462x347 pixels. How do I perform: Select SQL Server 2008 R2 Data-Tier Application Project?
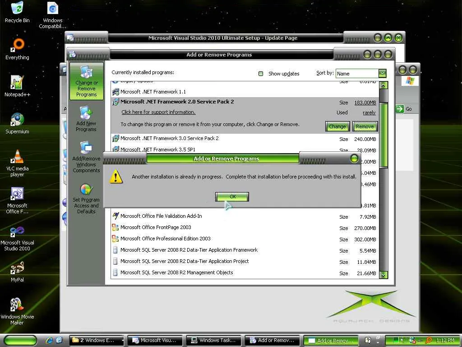tap(245, 262)
